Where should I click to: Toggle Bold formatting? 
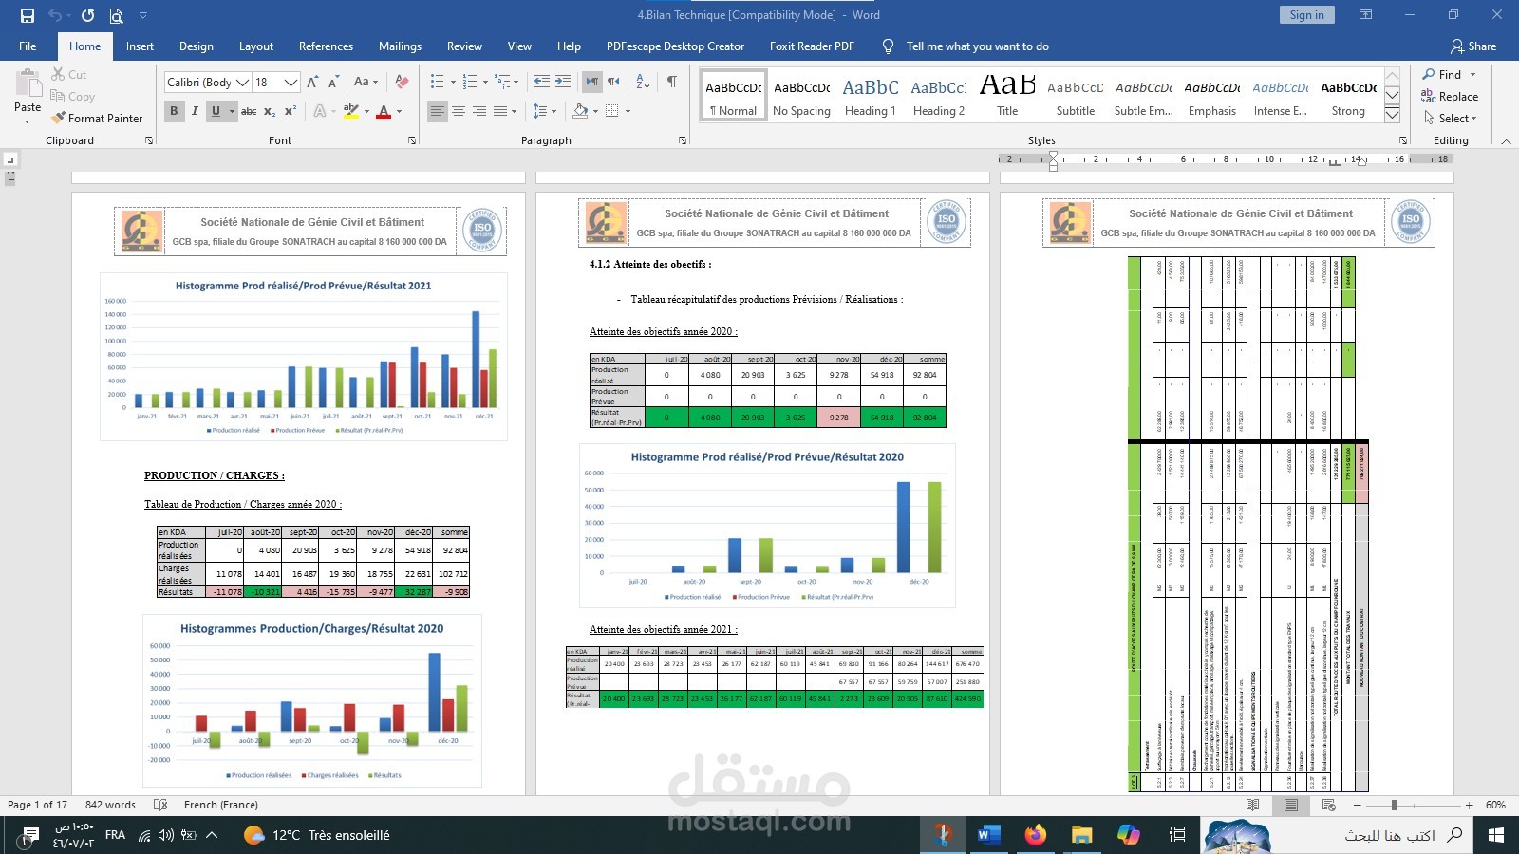coord(174,111)
